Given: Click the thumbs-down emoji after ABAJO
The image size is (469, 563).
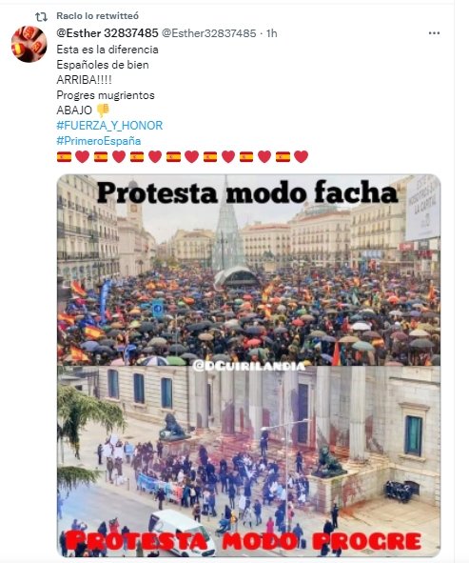Looking at the screenshot, I should pos(103,111).
